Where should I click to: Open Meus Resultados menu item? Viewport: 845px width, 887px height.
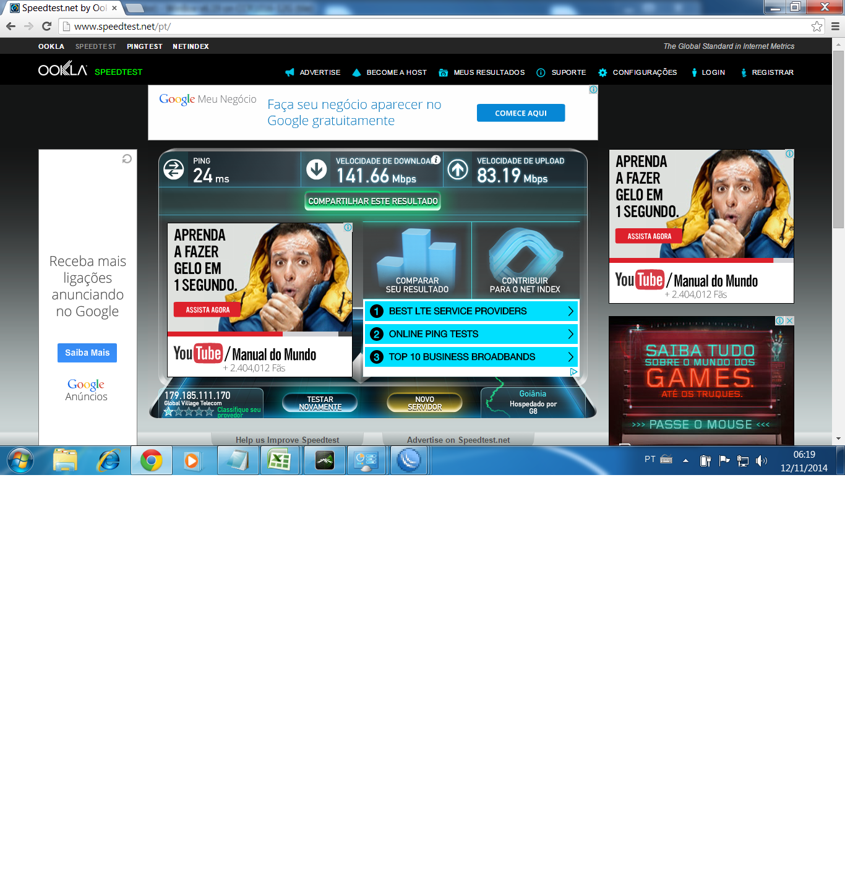[482, 72]
